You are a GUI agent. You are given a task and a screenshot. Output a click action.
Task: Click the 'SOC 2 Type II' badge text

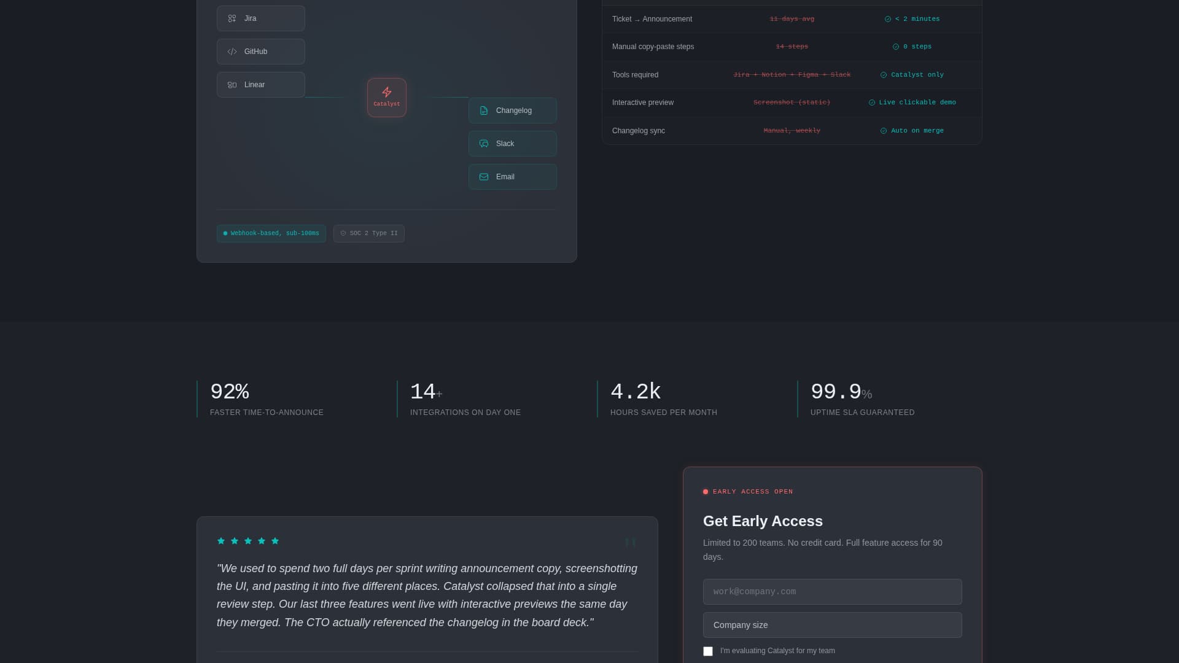(374, 233)
